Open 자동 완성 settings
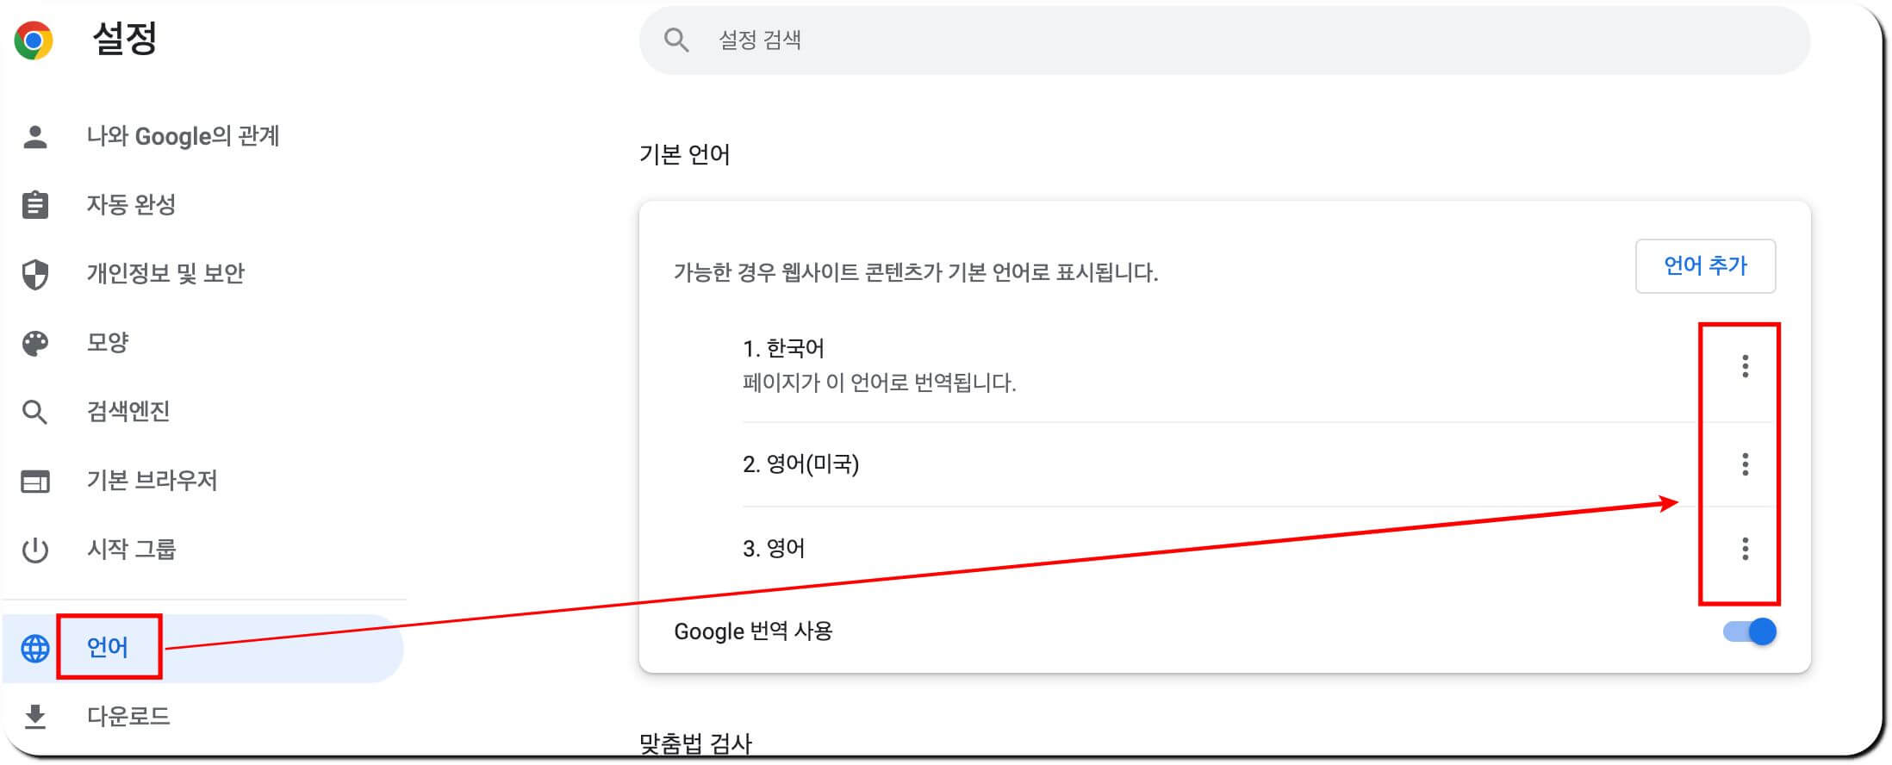Screen dimensions: 1892x765 pyautogui.click(x=131, y=205)
